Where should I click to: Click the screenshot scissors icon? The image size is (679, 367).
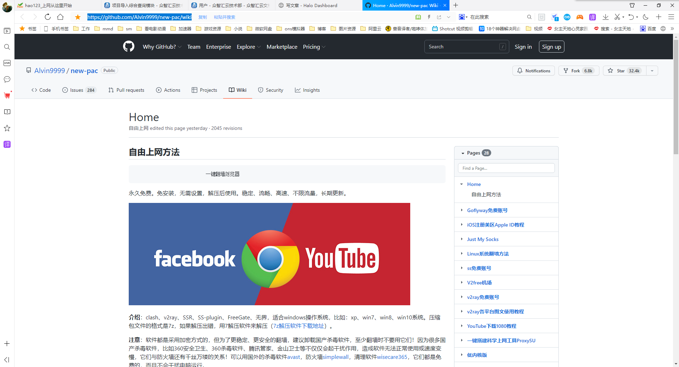click(x=617, y=17)
